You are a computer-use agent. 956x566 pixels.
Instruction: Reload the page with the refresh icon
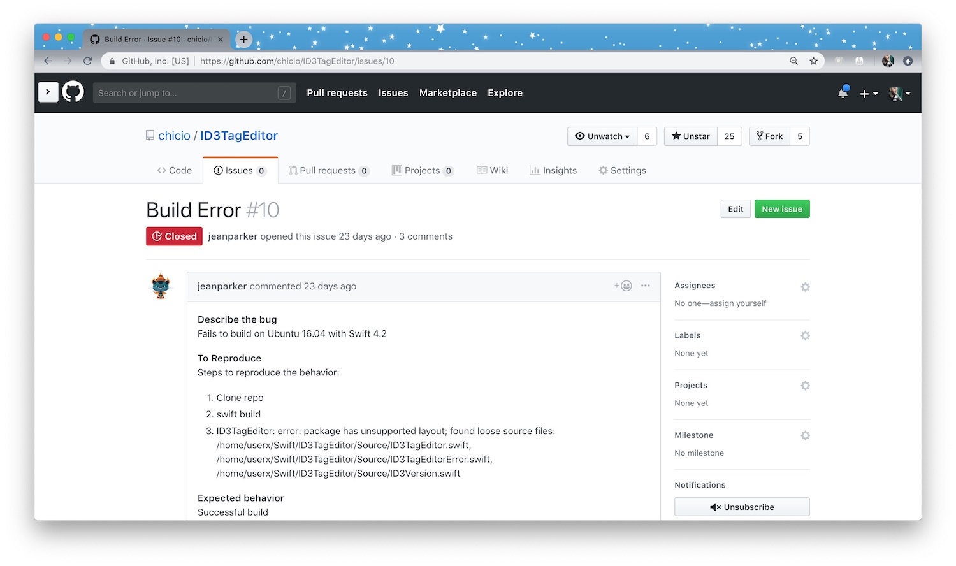tap(88, 61)
